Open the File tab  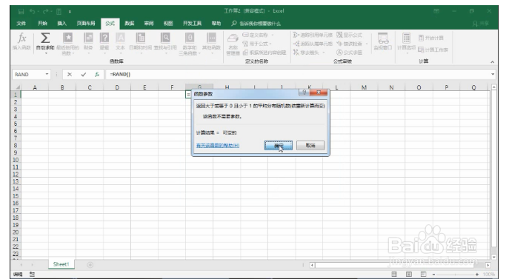coord(21,23)
